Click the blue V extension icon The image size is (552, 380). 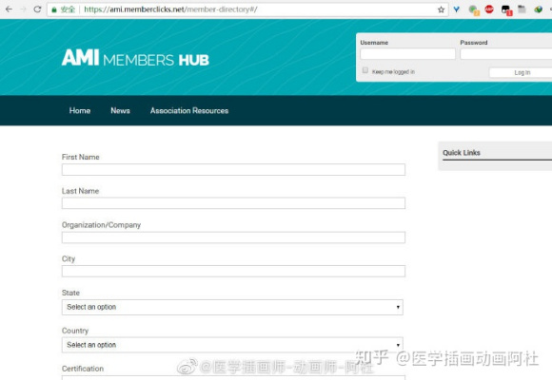pos(457,9)
